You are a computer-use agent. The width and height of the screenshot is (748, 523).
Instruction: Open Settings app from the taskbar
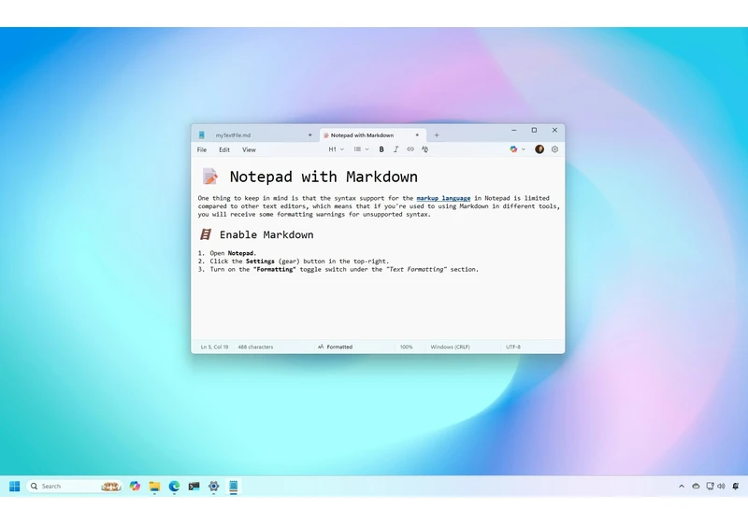point(214,486)
